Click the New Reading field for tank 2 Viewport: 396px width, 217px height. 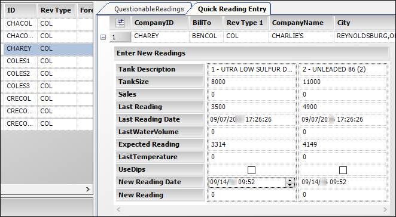coord(343,194)
